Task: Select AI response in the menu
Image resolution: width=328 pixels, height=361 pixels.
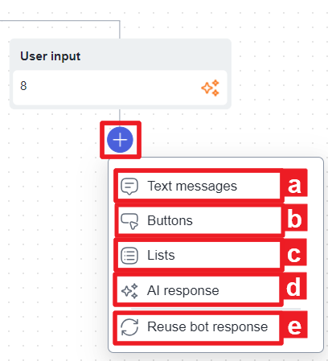Action: 199,290
